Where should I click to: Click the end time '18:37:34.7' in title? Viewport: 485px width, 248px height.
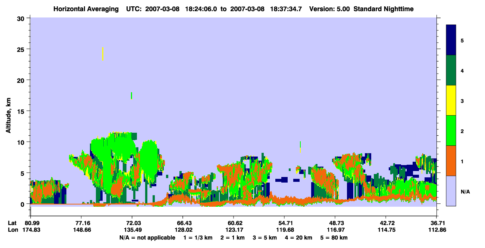(286, 9)
